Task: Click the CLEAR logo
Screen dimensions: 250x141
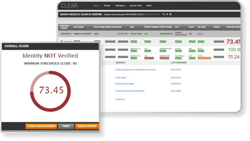Action: click(x=69, y=6)
